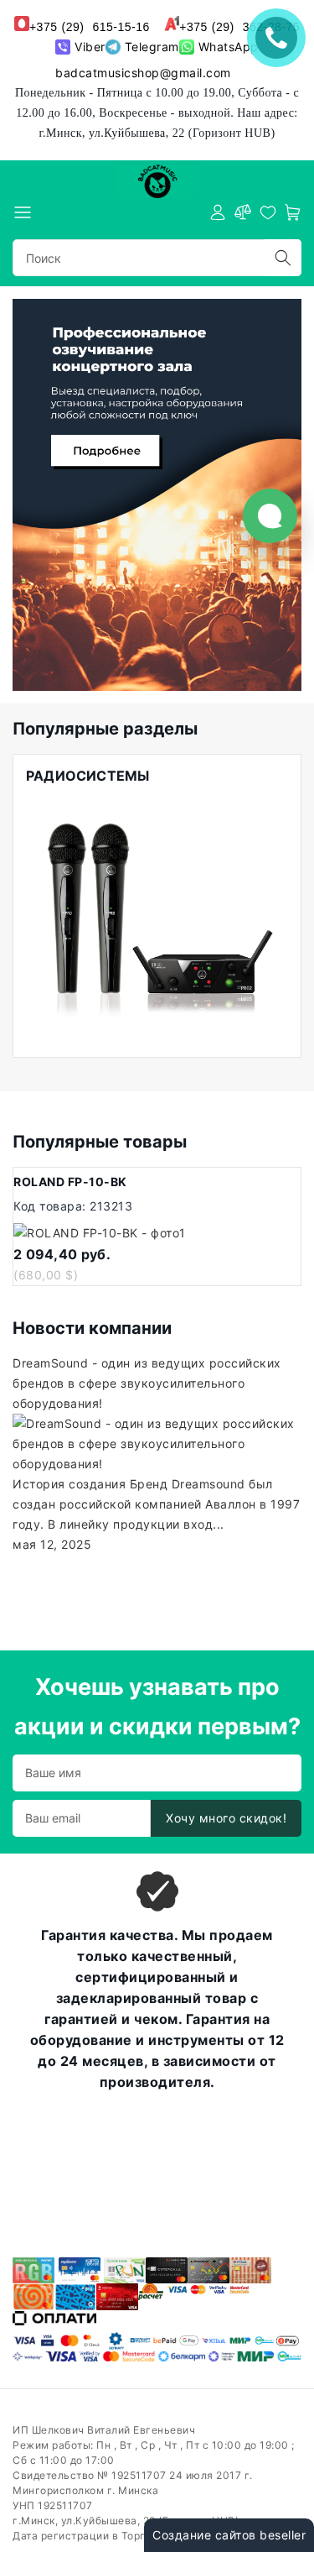Screen dimensions: 314x2552
Task: Click the badcatmusicshop@gmail.com email link
Action: pos(143,72)
